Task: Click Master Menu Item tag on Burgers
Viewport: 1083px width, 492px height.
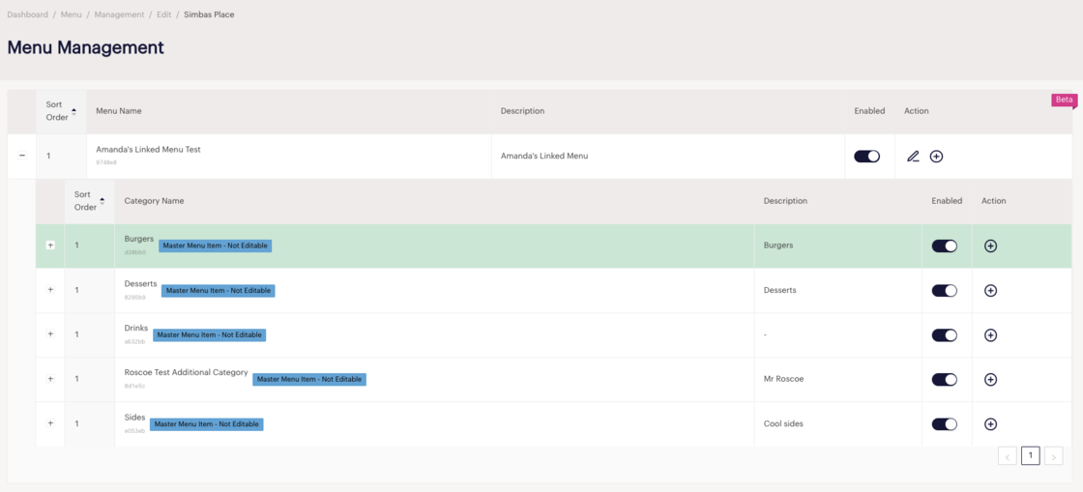Action: tap(216, 246)
